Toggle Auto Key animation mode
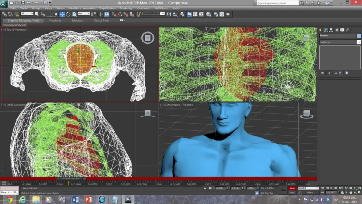The image size is (362, 204). (292, 188)
